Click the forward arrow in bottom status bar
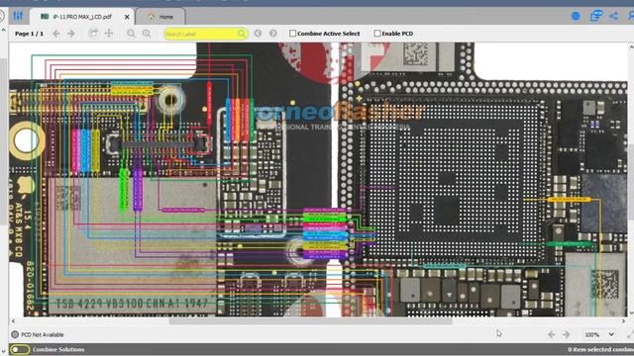634x356 pixels. coord(567,334)
